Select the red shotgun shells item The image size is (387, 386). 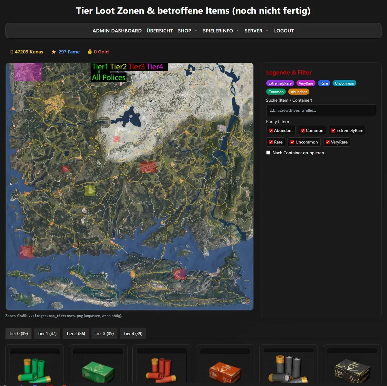(x=161, y=369)
